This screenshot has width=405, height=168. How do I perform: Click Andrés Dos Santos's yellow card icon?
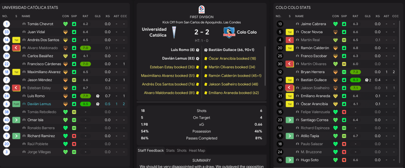(17, 40)
